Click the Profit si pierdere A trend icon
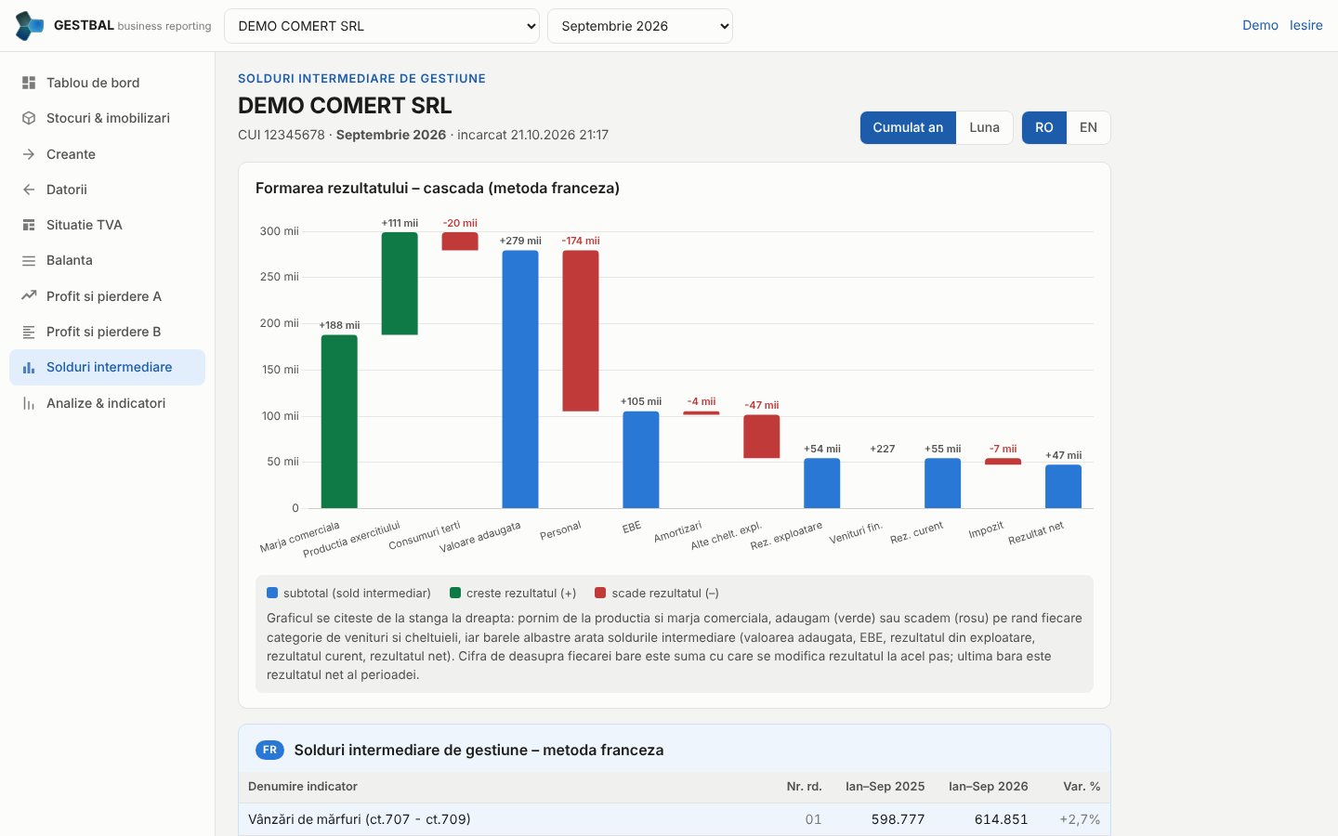This screenshot has height=836, width=1338. 29,296
